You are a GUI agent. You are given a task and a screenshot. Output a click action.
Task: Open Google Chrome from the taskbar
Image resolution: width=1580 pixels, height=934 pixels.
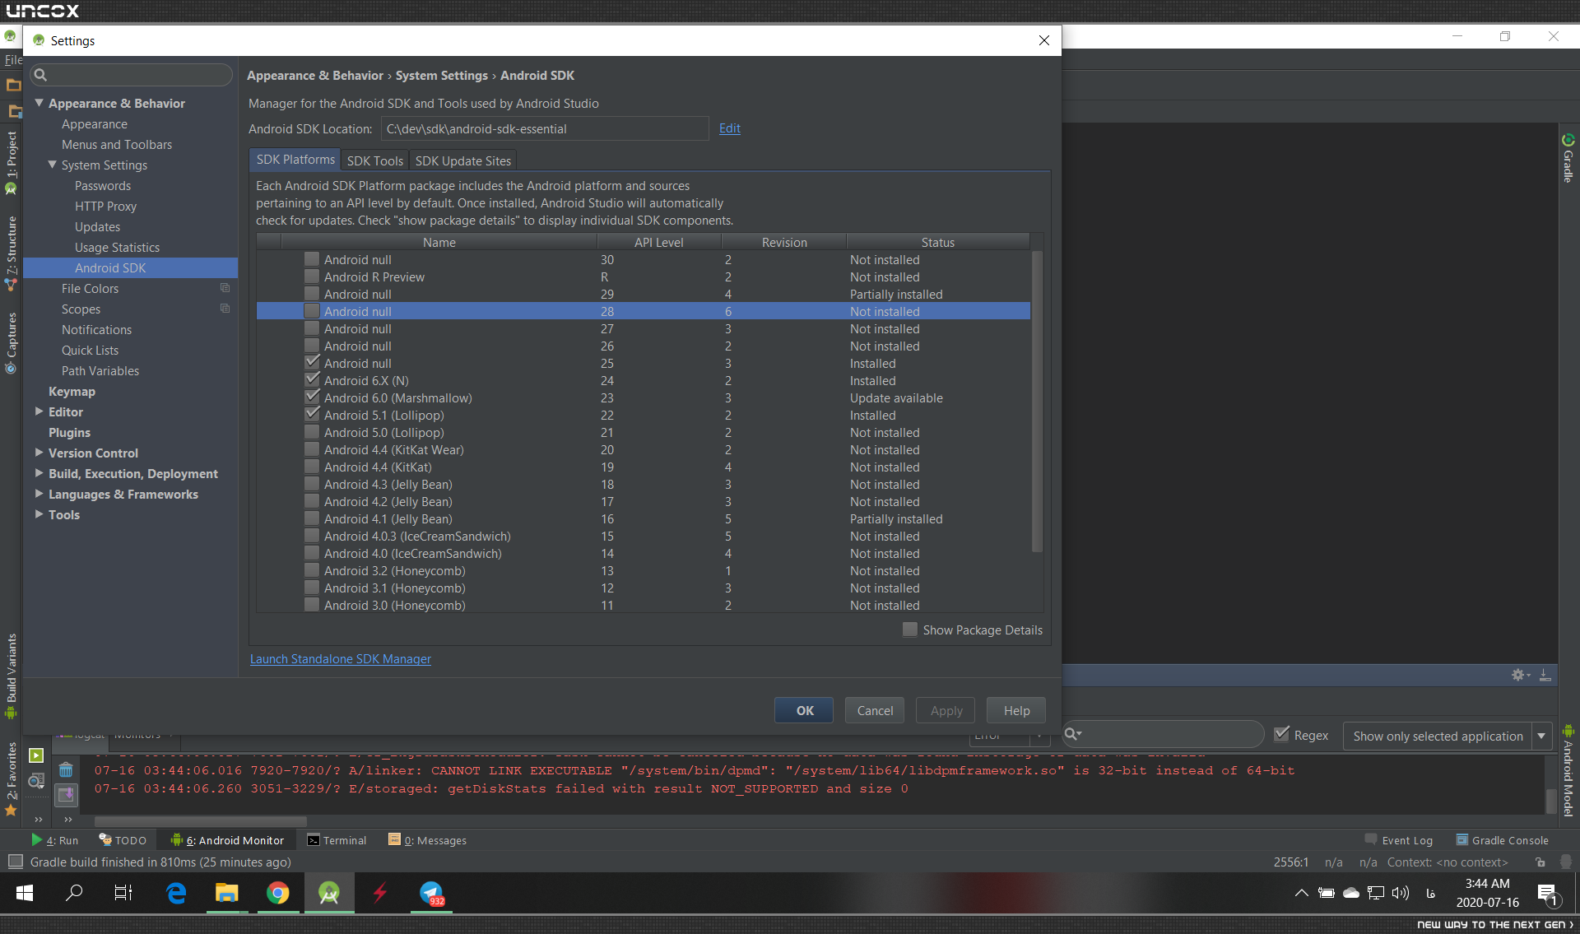tap(278, 893)
